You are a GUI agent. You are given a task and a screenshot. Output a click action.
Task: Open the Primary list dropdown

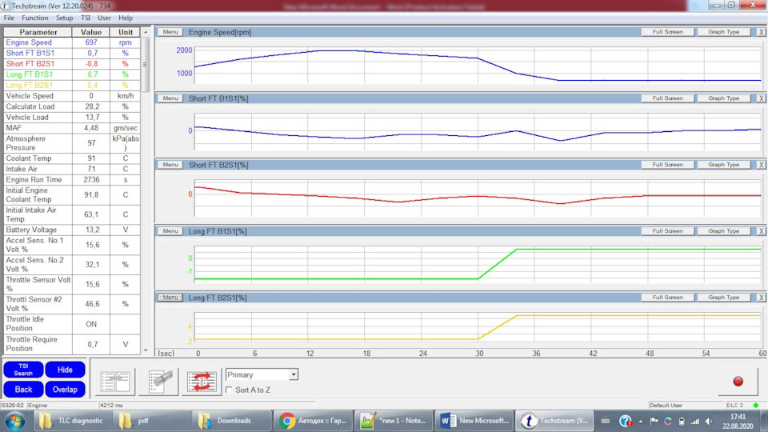(x=294, y=374)
